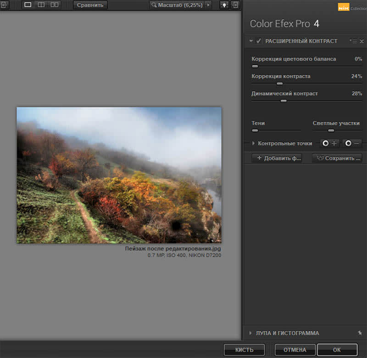Click the magnifier icon in Масштаб control
Screen dimensions: 367x358
pos(154,5)
